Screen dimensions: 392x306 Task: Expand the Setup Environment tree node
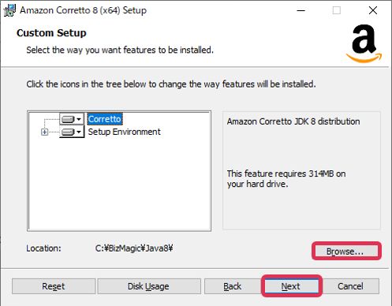coord(45,132)
